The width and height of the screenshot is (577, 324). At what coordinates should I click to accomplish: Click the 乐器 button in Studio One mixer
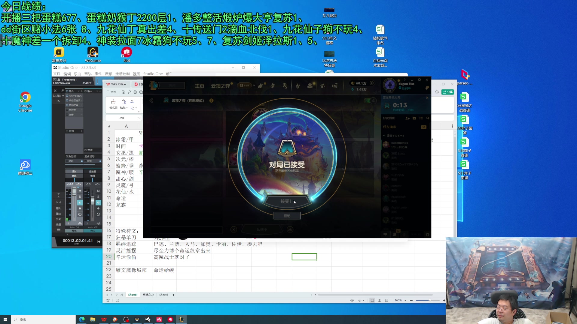pos(59,224)
